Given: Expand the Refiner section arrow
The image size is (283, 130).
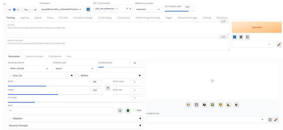Looking at the screenshot, I should [139, 75].
